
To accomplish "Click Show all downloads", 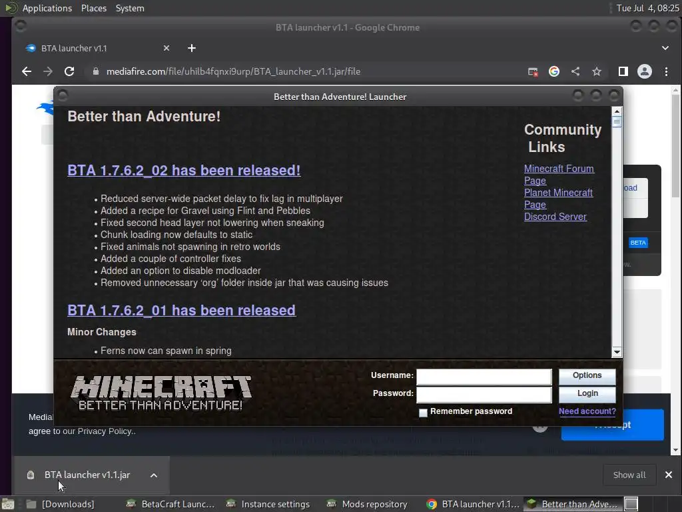I will click(629, 475).
